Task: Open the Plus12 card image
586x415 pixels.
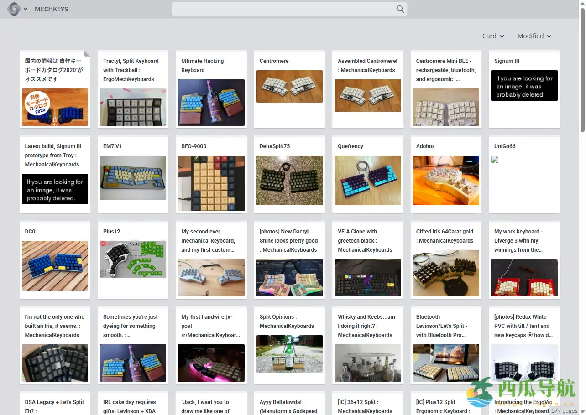Action: pyautogui.click(x=133, y=259)
